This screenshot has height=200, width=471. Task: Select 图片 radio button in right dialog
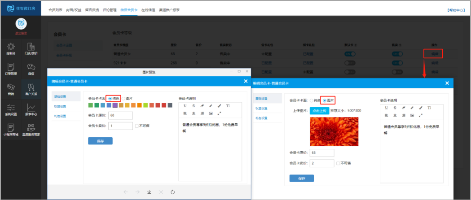[x=325, y=100]
